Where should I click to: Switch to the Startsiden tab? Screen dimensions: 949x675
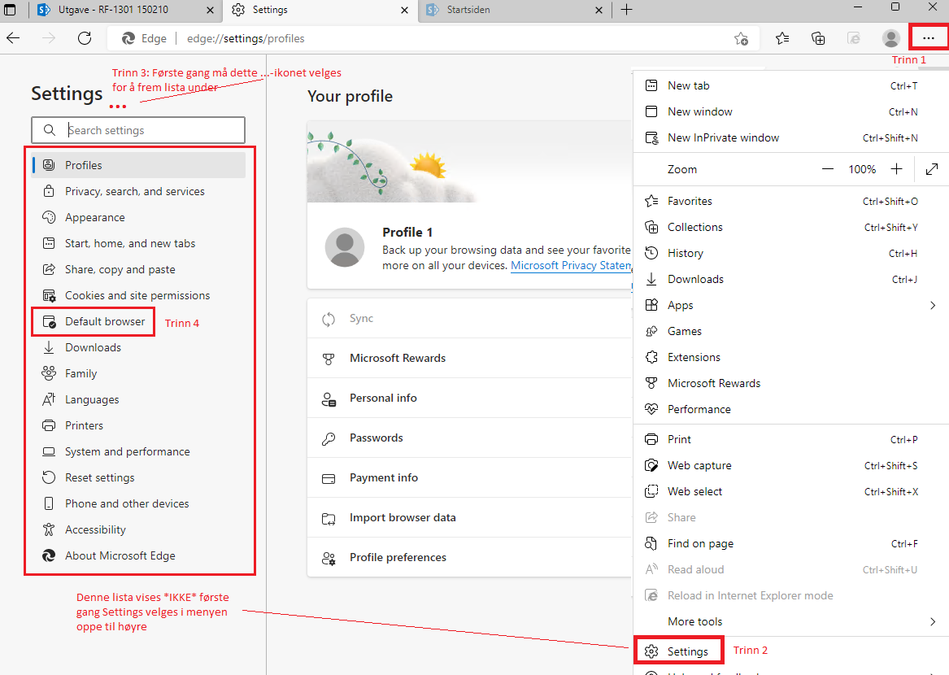pos(516,11)
